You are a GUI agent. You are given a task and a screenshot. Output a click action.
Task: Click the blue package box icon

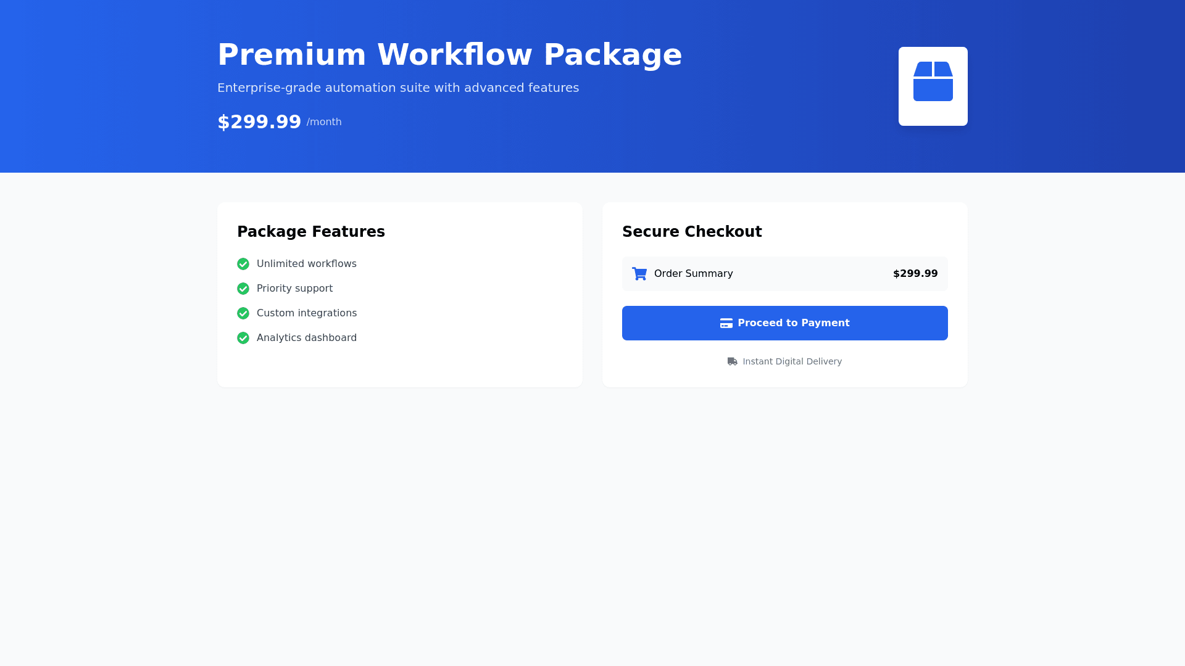point(933,81)
